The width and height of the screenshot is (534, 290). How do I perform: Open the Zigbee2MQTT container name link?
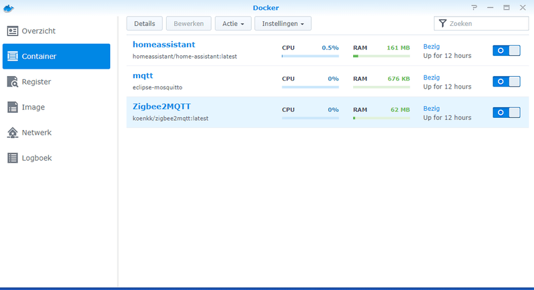pyautogui.click(x=162, y=107)
